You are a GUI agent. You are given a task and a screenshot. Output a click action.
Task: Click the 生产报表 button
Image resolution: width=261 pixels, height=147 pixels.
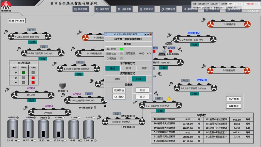point(234,99)
